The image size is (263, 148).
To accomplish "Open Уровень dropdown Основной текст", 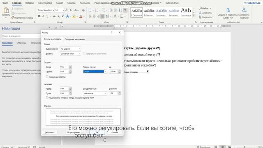I will (x=70, y=54).
